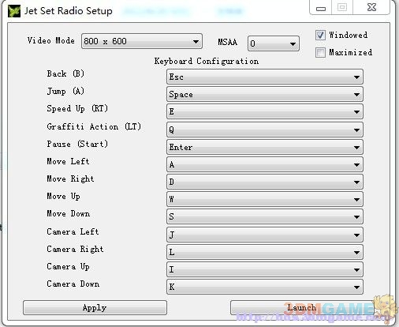Expand the Back (B) key dropdown
This screenshot has width=399, height=327.
pos(265,77)
